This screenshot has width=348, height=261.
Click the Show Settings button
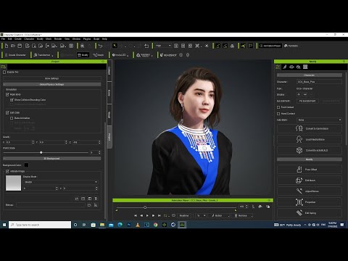51,78
